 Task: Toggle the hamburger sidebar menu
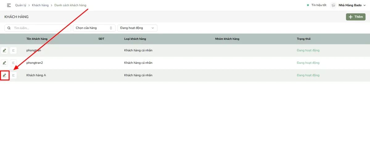pyautogui.click(x=9, y=5)
